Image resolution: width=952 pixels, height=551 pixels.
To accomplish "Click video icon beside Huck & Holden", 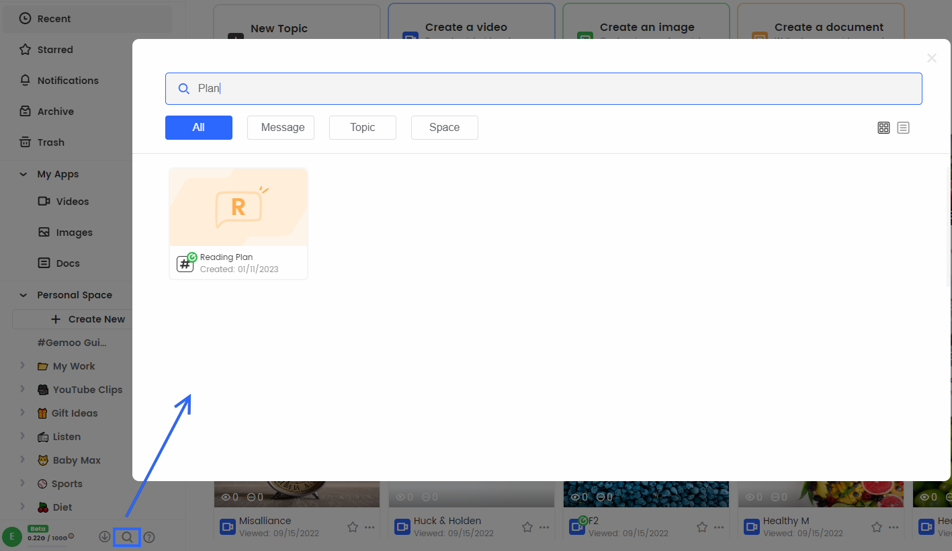I will tap(402, 527).
